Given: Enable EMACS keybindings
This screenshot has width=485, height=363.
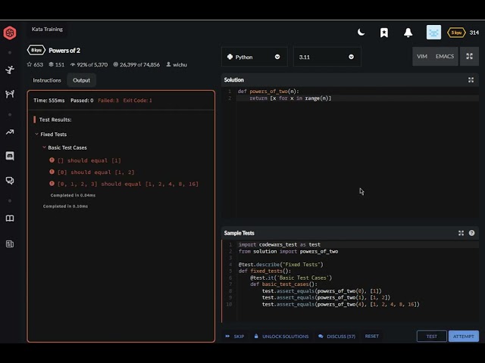Looking at the screenshot, I should coord(445,56).
